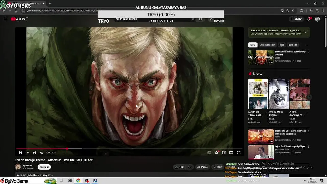Start voice search with microphone icon
Screen dimensions: 327x184
[x=211, y=19]
